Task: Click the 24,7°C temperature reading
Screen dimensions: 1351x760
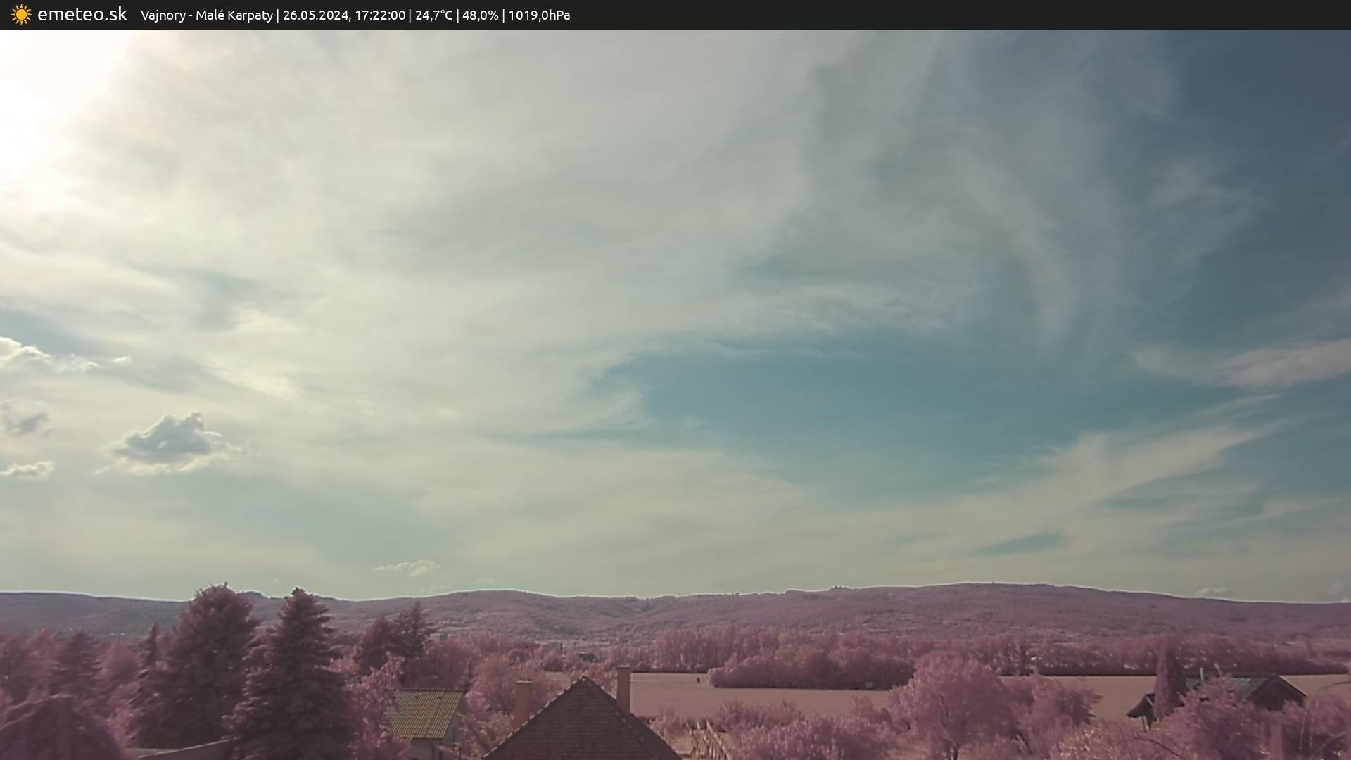Action: click(433, 15)
